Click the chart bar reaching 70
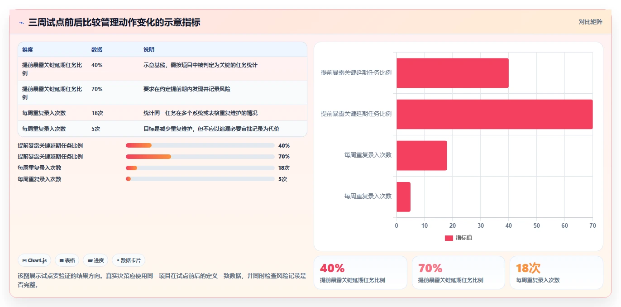 click(x=495, y=114)
